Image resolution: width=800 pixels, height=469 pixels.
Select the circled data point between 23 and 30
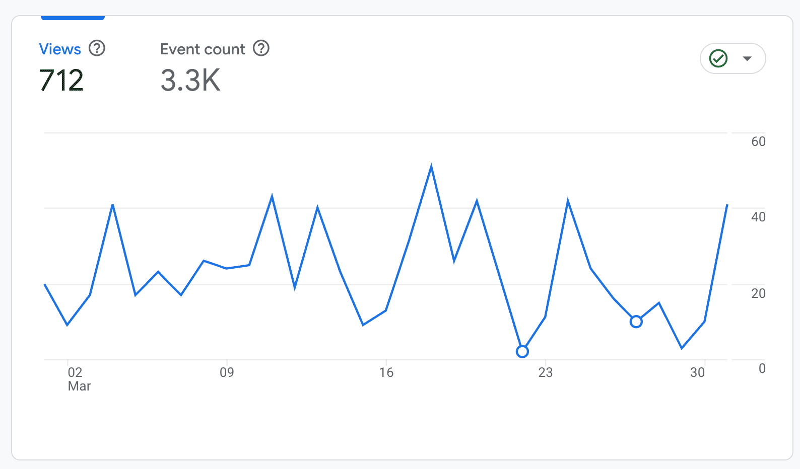tap(636, 322)
